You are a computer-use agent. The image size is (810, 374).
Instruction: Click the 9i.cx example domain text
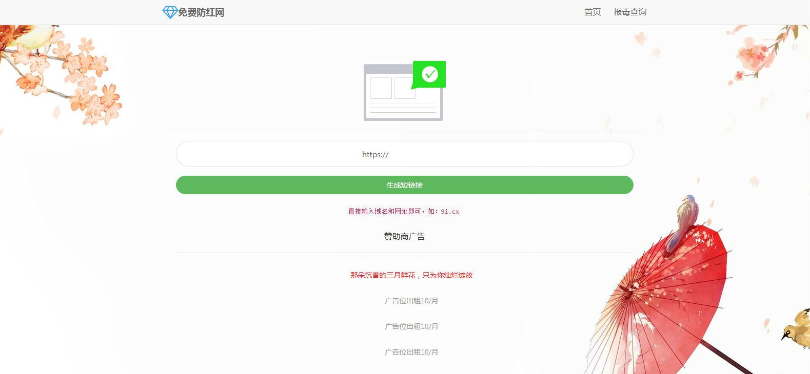450,212
